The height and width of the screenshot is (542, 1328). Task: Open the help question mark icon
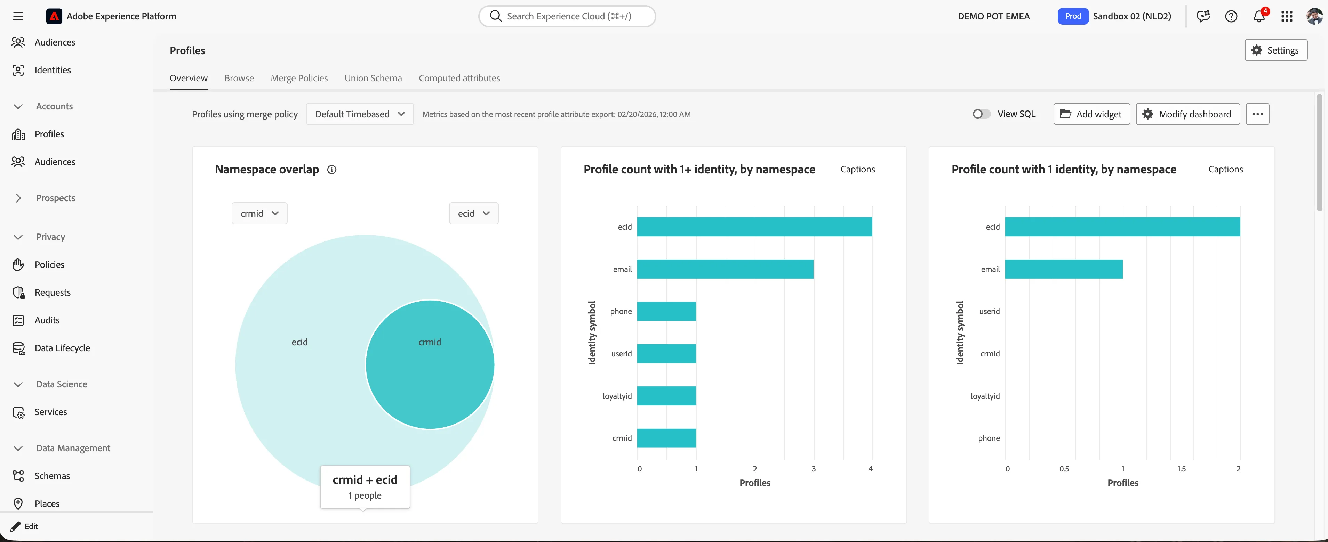tap(1231, 16)
